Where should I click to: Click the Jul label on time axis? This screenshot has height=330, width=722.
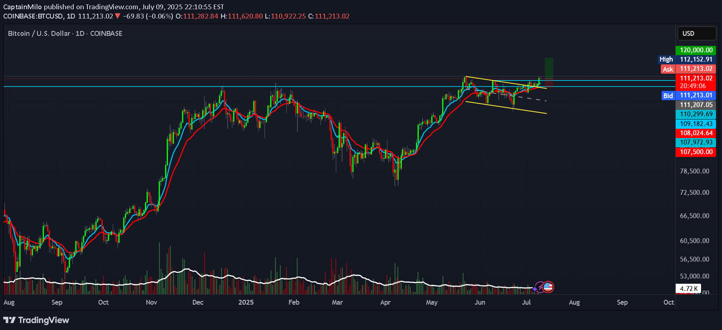pyautogui.click(x=526, y=302)
